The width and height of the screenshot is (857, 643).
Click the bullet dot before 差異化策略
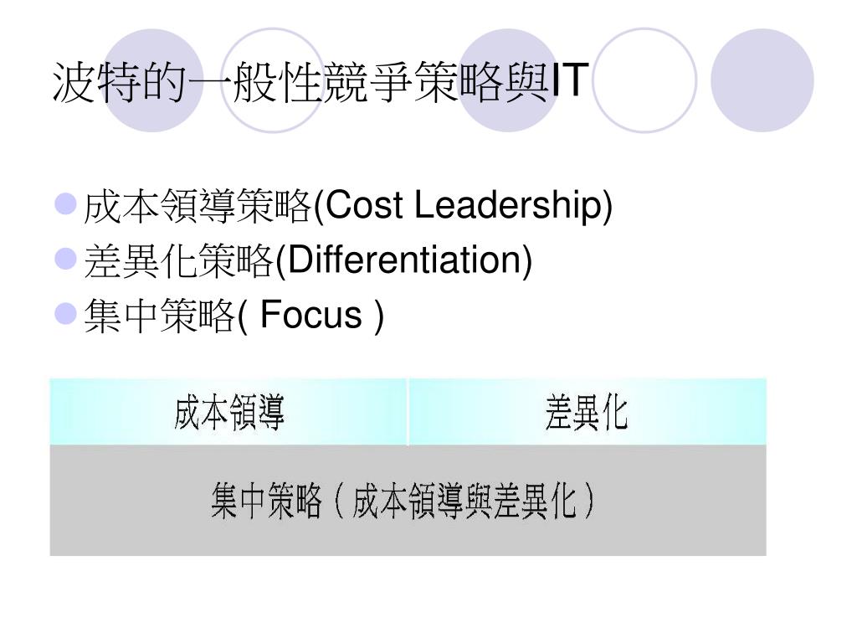tap(65, 259)
